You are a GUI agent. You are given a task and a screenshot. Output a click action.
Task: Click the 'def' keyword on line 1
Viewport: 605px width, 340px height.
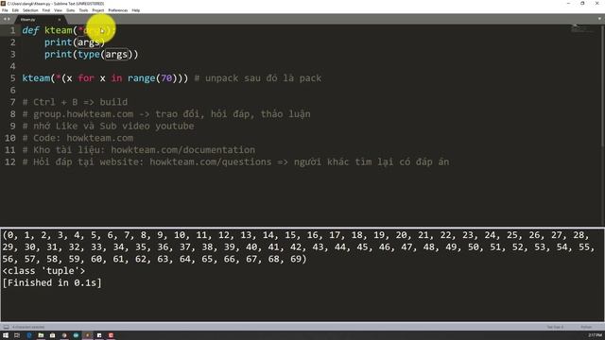[x=30, y=30]
